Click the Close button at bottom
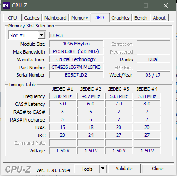The image size is (177, 176). (157, 169)
